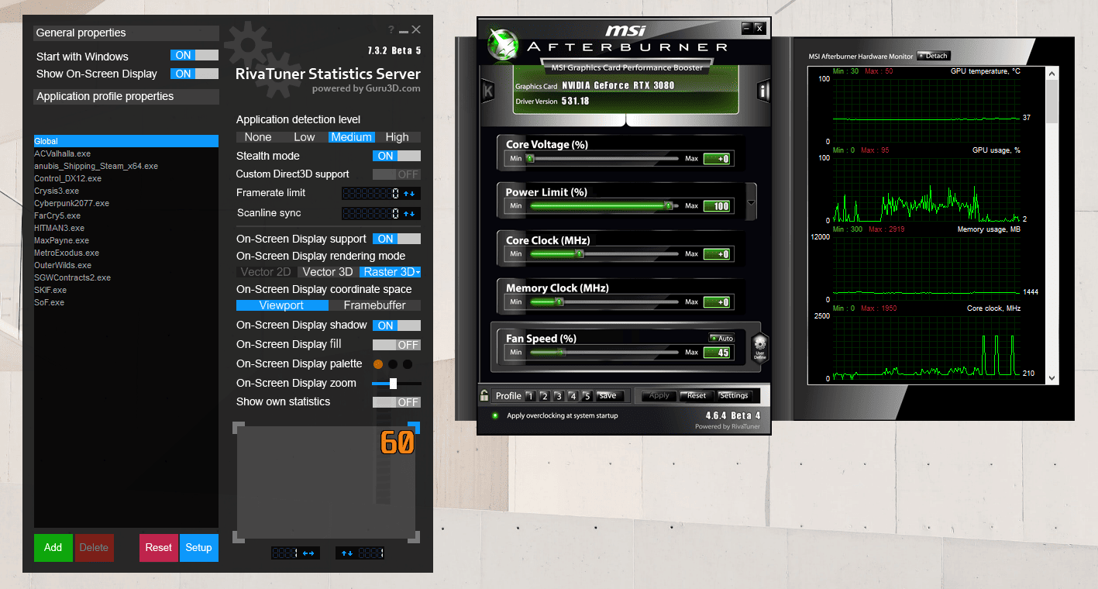This screenshot has width=1098, height=589.
Task: Click the Power Limit value field
Action: click(x=717, y=206)
